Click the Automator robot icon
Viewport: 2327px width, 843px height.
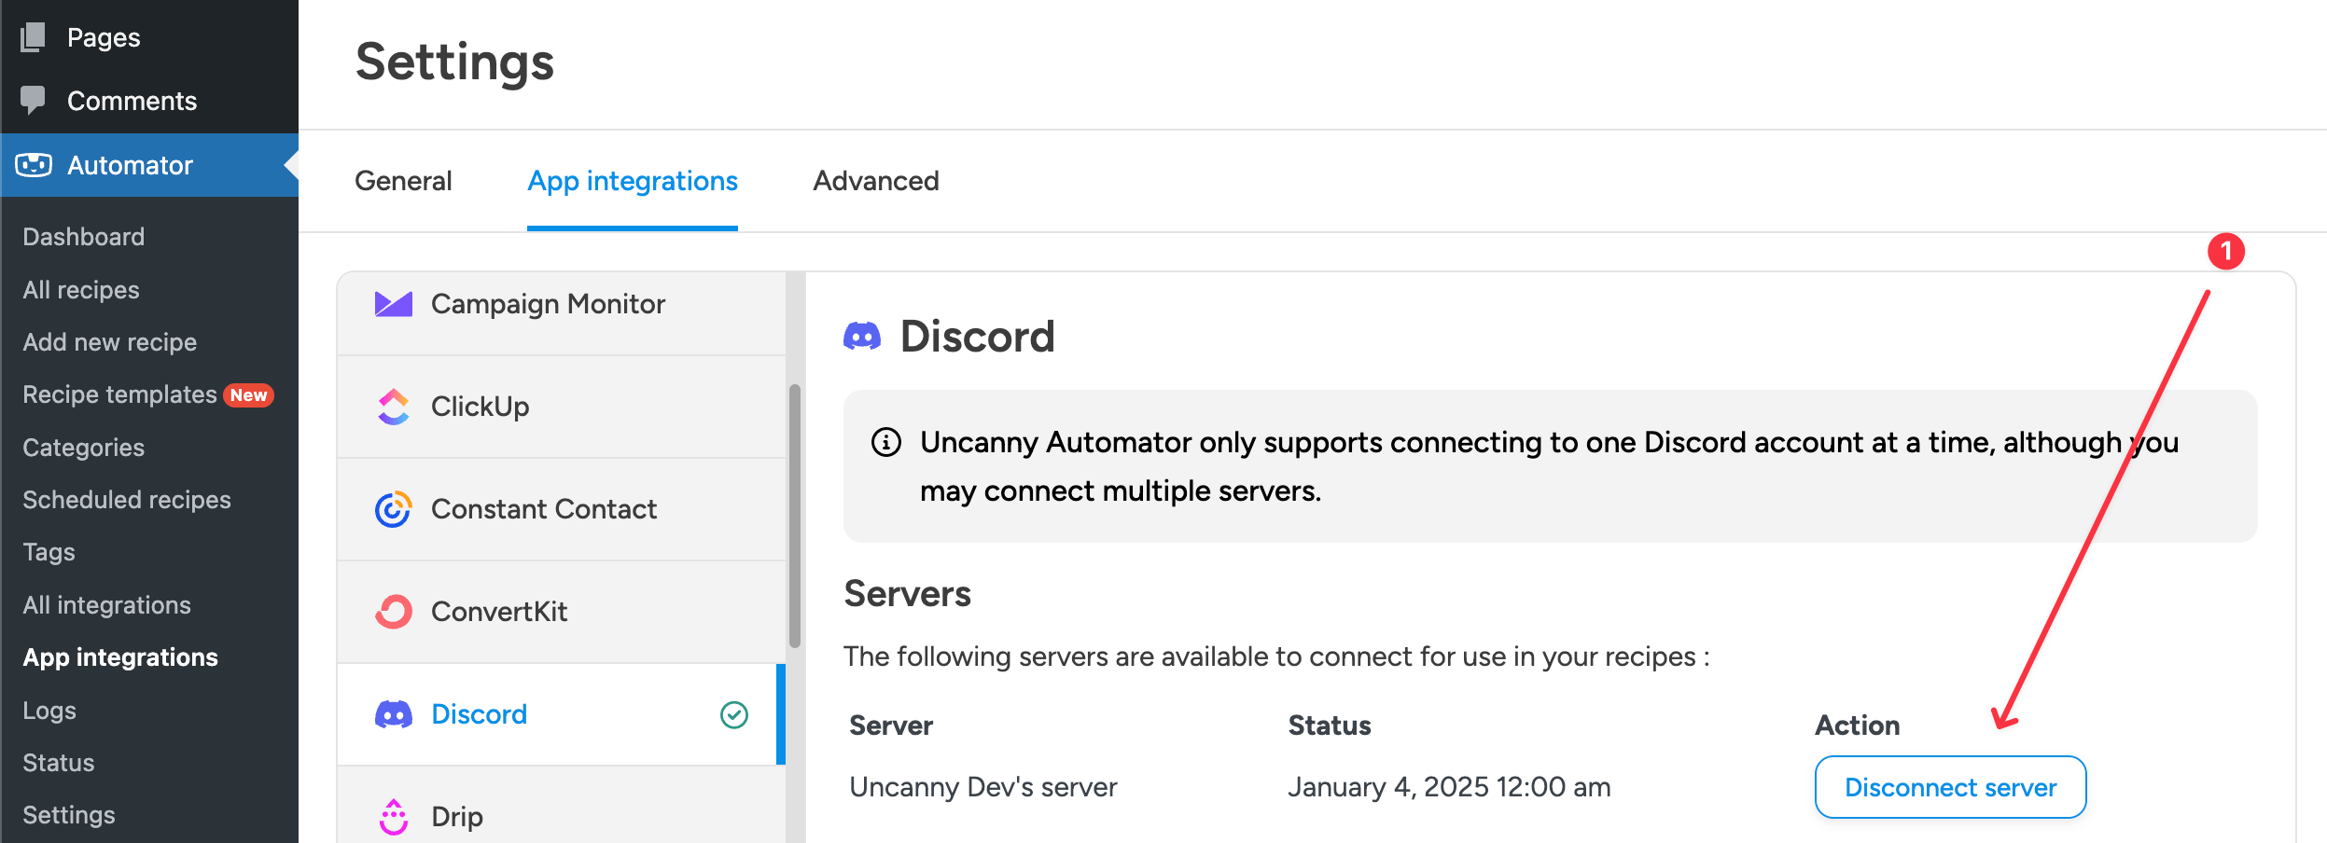[34, 165]
